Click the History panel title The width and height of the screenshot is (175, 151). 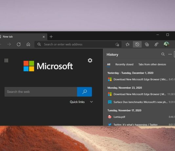tap(112, 55)
